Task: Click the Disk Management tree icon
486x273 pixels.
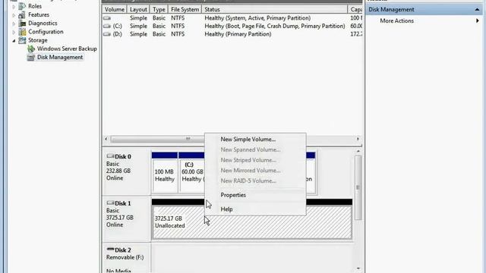Action: (31, 58)
